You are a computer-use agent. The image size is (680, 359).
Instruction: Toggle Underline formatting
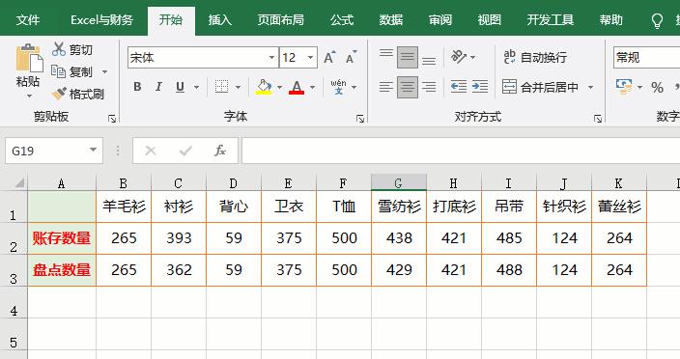coord(180,87)
